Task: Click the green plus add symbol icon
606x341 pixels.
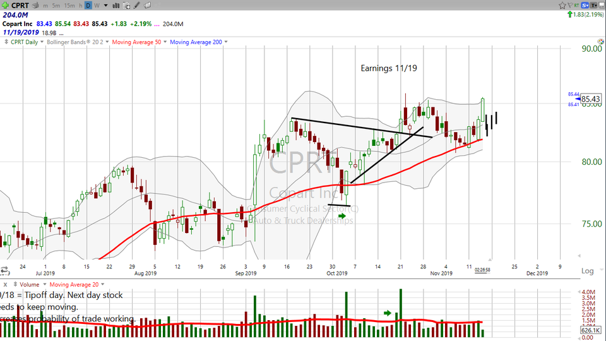Action: click(x=5, y=5)
